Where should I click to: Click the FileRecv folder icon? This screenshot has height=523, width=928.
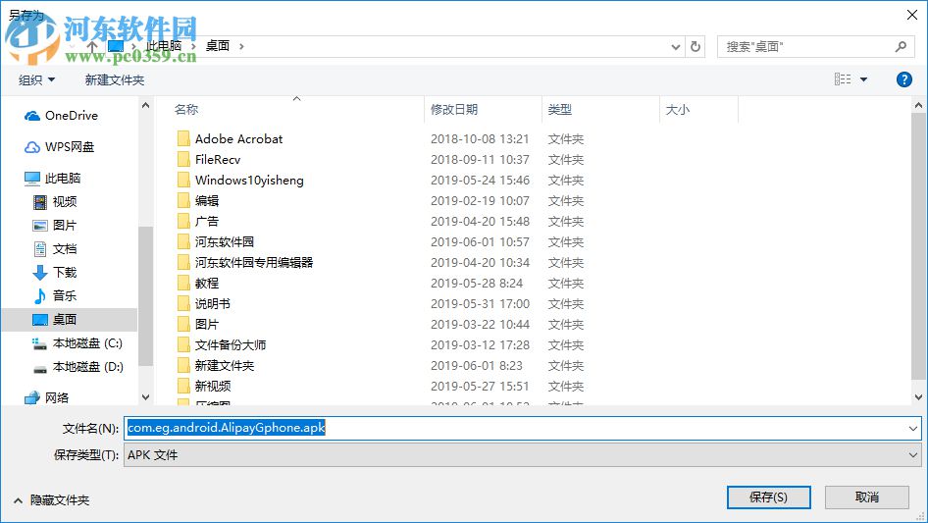(x=184, y=159)
